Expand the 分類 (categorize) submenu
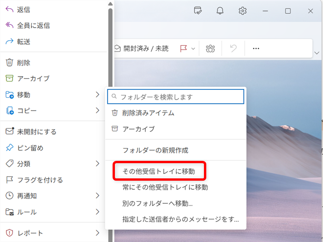Viewport: 323px width, 242px height. coord(97,164)
